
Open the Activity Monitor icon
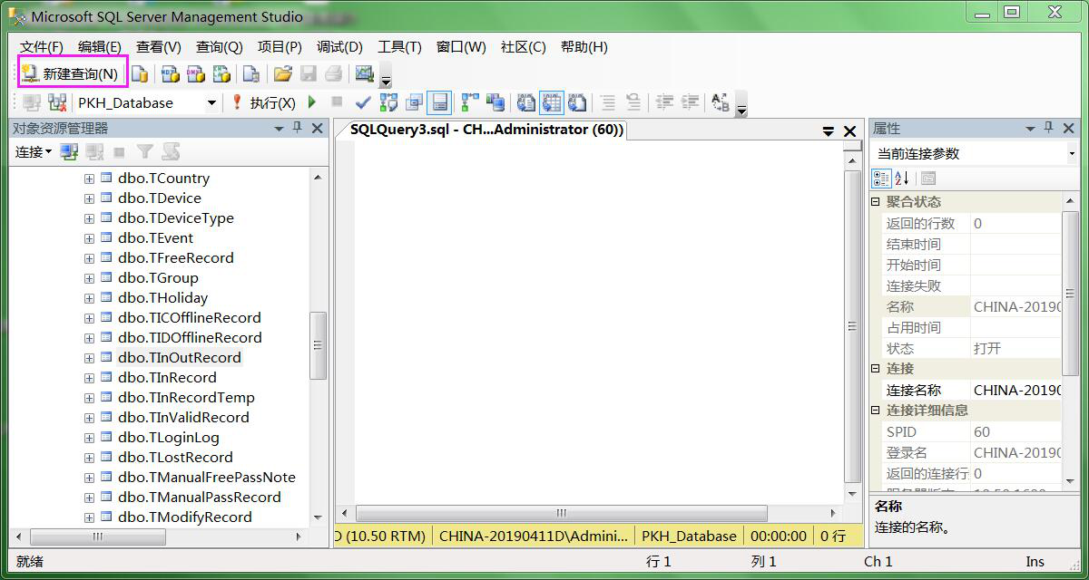point(364,74)
